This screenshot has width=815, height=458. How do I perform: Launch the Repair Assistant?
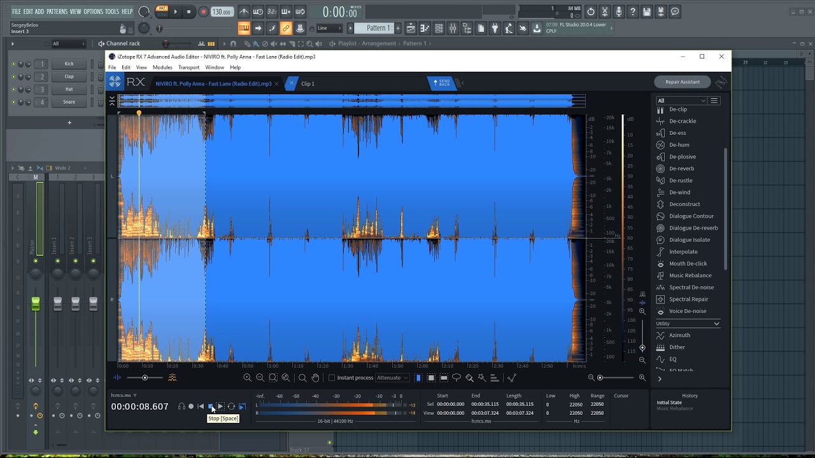click(x=683, y=81)
